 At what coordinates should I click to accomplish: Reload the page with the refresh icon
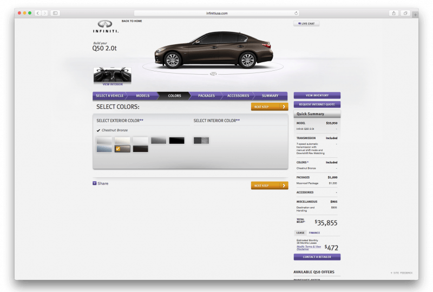pyautogui.click(x=296, y=13)
